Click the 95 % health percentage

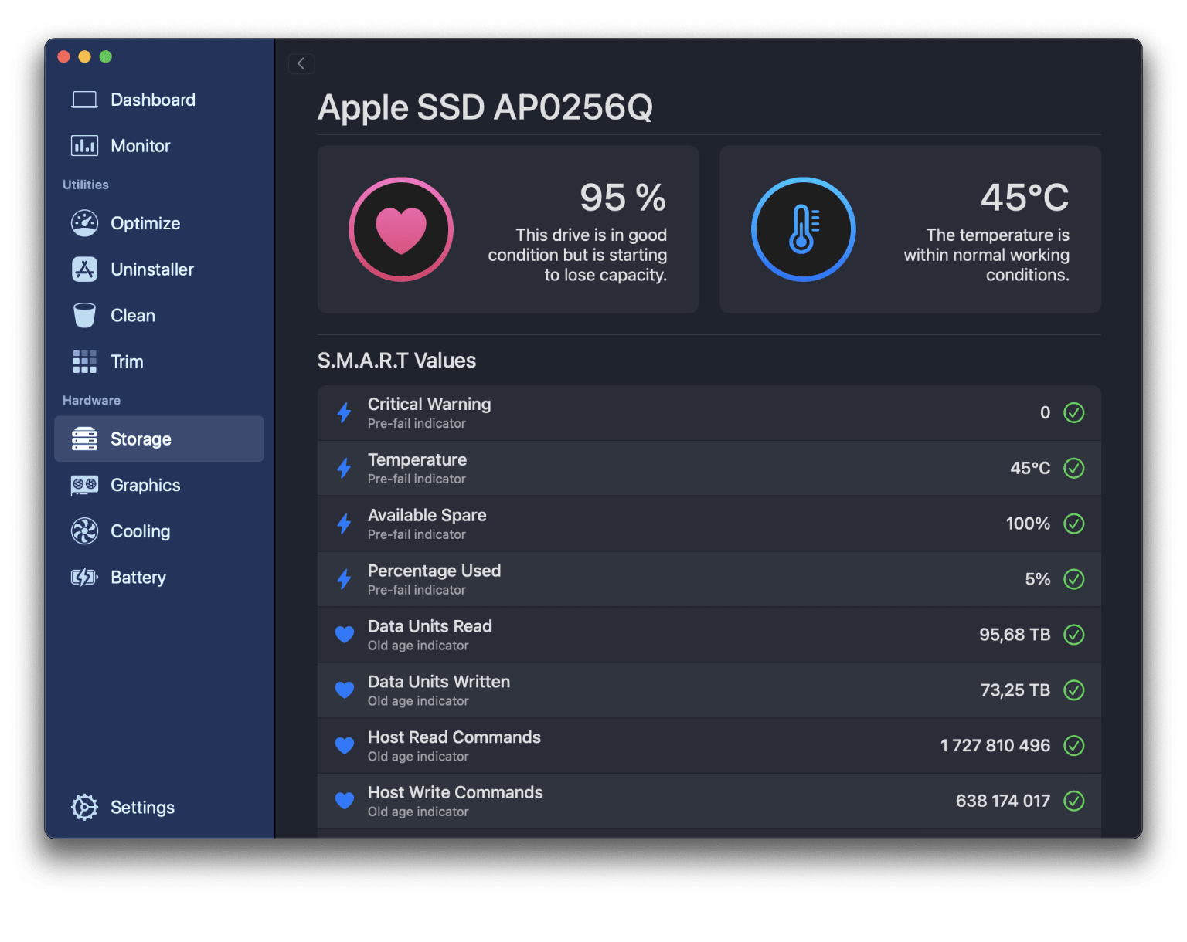(x=623, y=198)
